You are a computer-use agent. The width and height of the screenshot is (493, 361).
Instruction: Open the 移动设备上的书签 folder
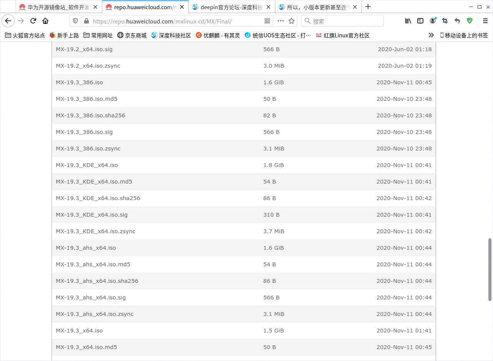click(x=464, y=35)
